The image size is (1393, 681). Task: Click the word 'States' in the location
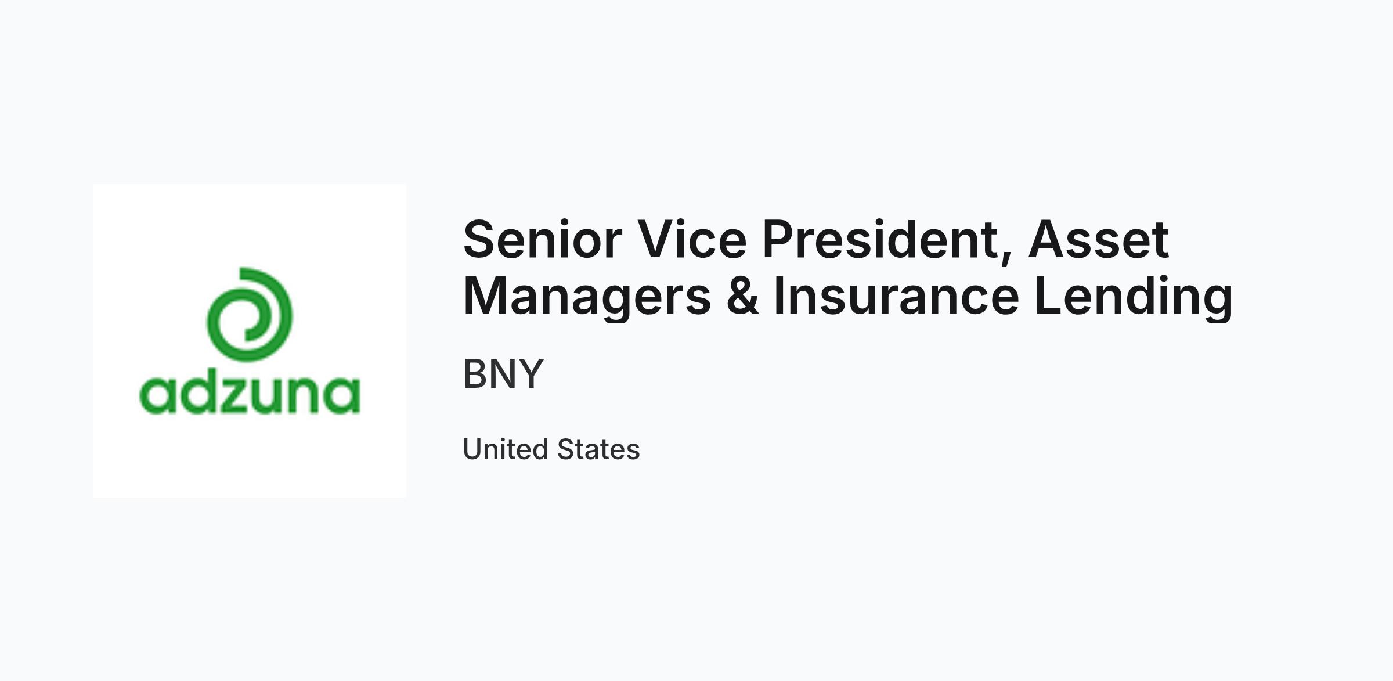[x=598, y=449]
